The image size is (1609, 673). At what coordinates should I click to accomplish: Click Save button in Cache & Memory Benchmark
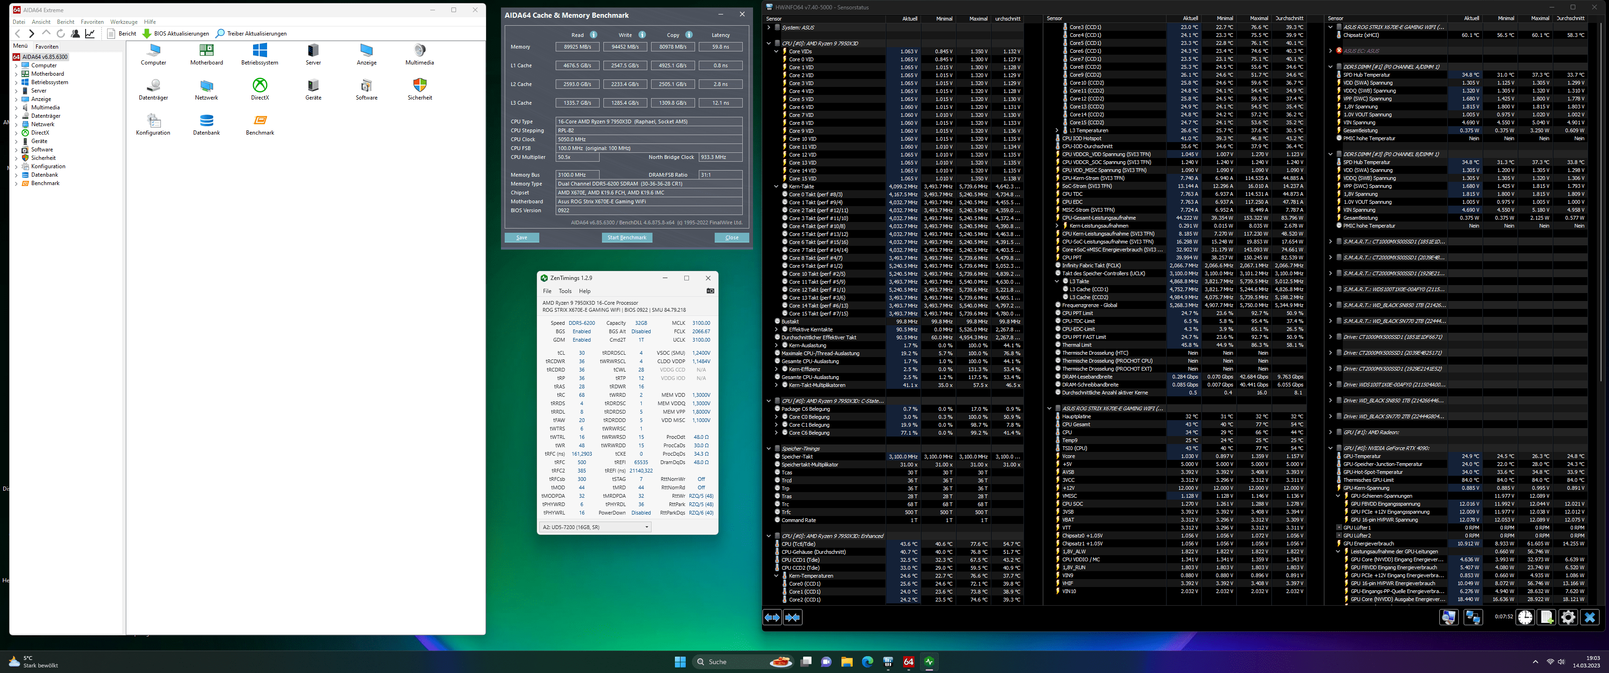point(522,237)
